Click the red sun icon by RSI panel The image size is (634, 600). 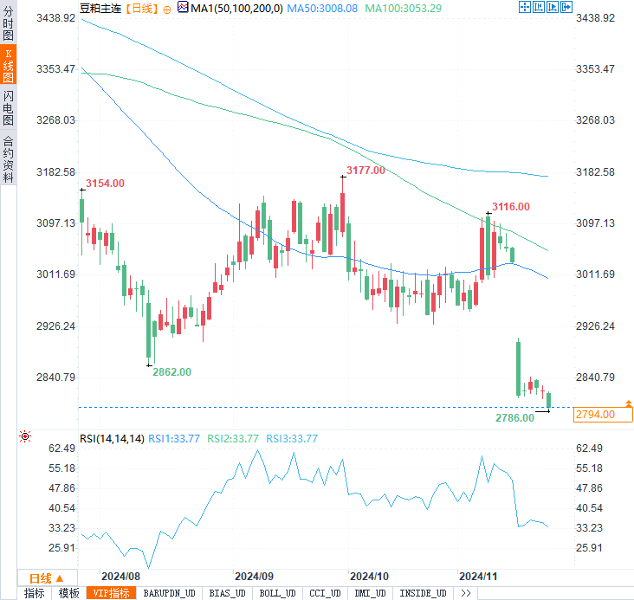[25, 436]
